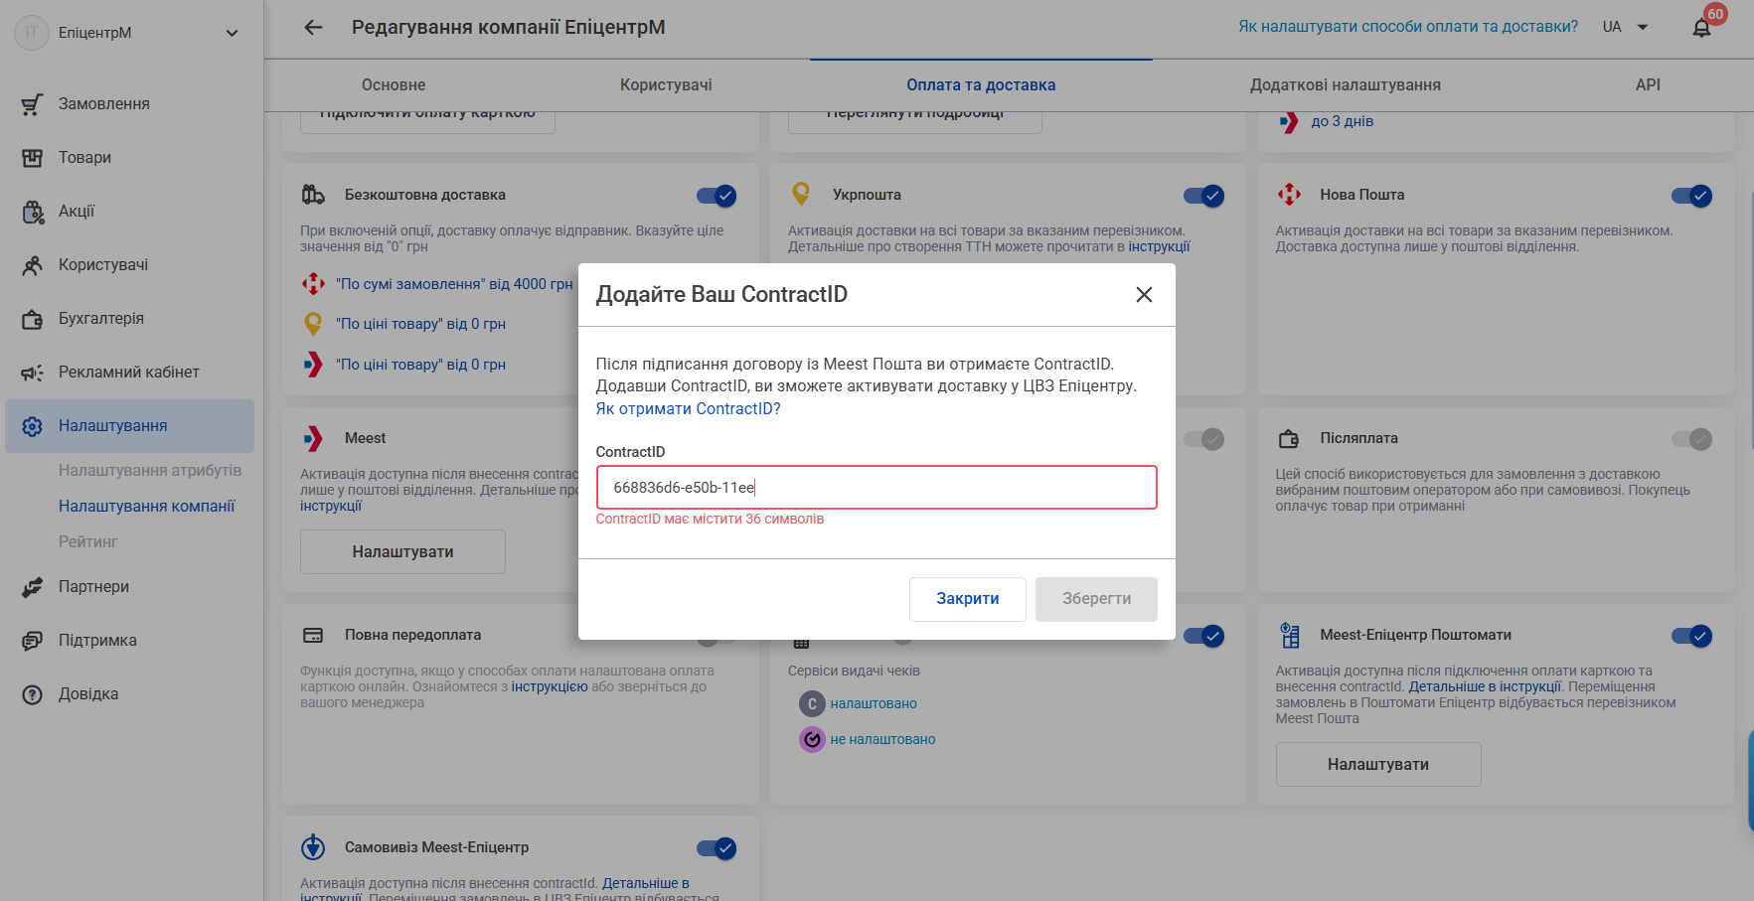
Task: Click the Нова Пошта logo icon
Action: [x=1289, y=195]
